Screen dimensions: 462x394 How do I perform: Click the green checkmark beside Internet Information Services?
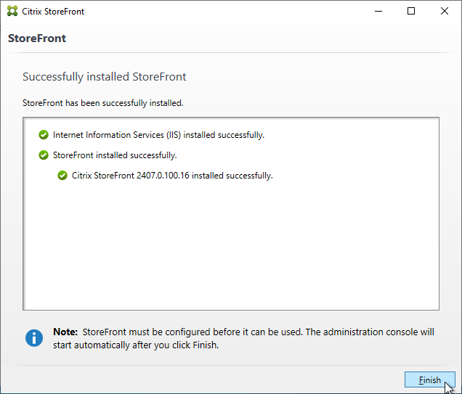pyautogui.click(x=44, y=135)
